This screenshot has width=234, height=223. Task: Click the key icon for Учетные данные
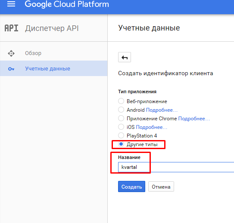(x=11, y=69)
